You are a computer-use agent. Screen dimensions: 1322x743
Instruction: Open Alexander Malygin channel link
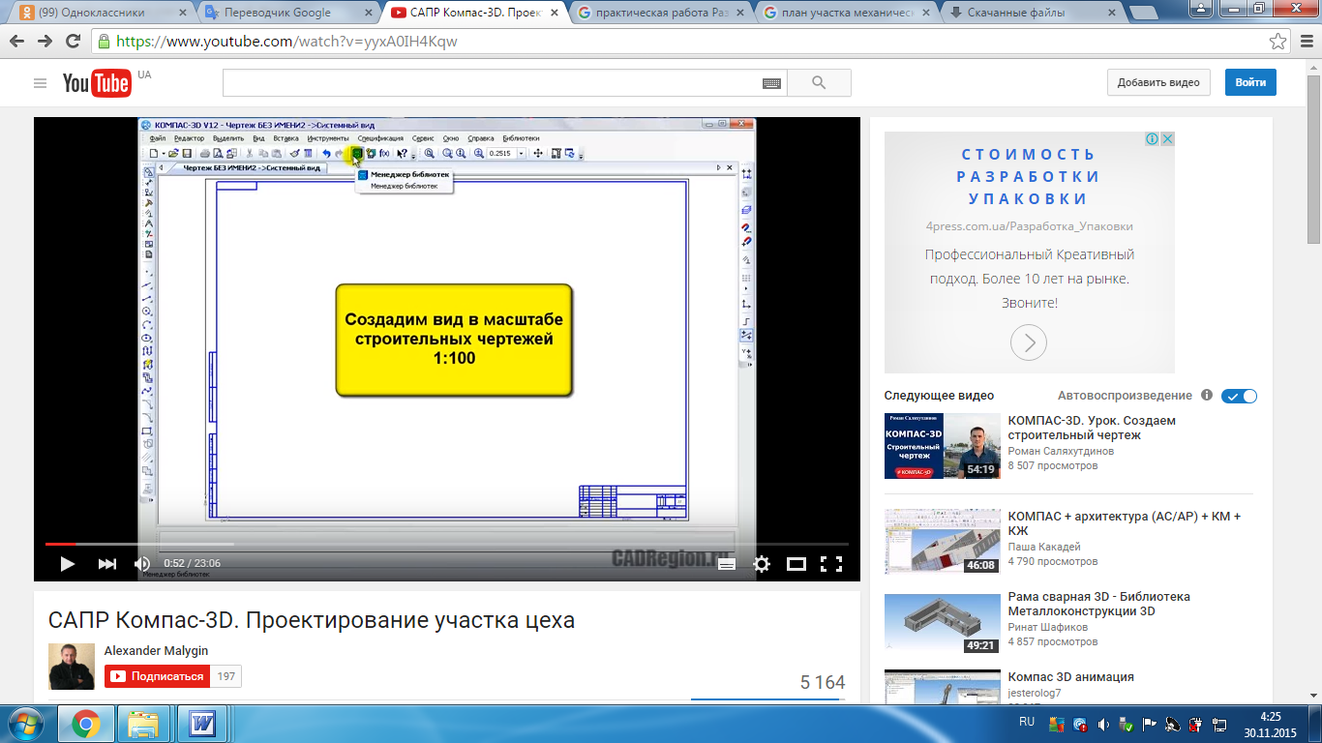[156, 651]
